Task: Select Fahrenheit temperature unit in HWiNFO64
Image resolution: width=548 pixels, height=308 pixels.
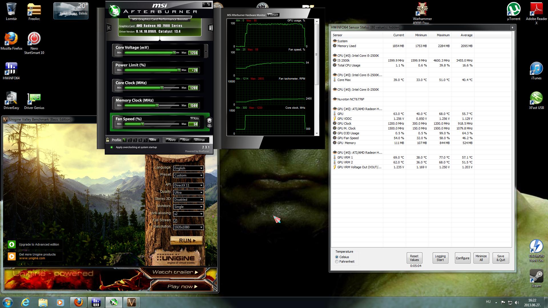Action: click(337, 262)
